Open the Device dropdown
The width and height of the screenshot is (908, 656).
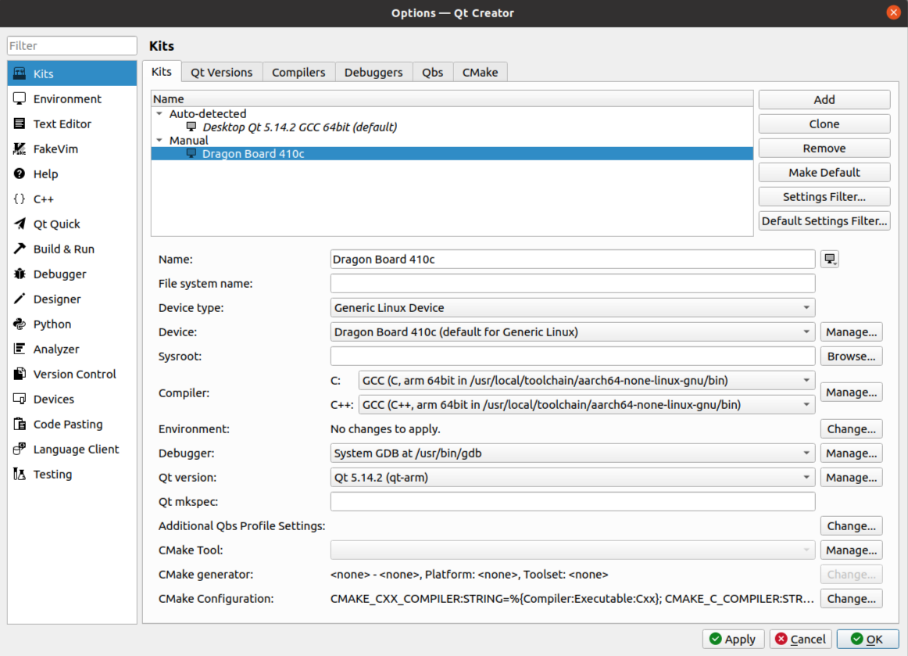click(x=572, y=332)
